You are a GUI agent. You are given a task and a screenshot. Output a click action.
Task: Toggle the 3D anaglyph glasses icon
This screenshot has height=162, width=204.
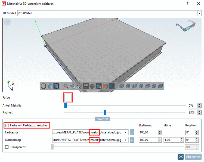point(186,26)
